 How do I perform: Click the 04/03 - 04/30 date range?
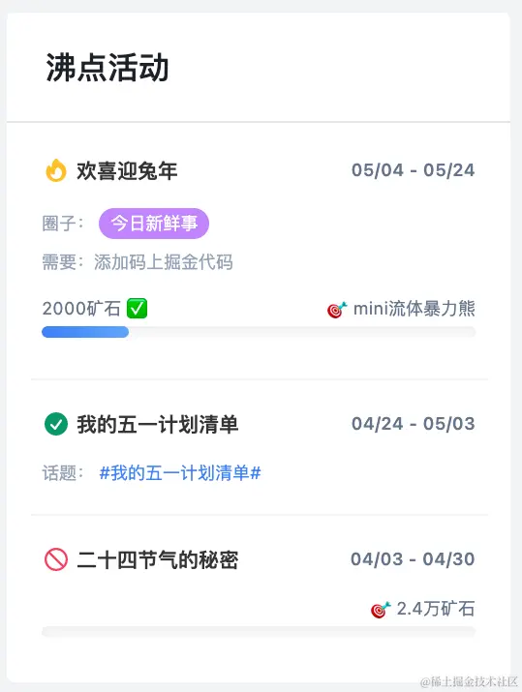click(413, 559)
